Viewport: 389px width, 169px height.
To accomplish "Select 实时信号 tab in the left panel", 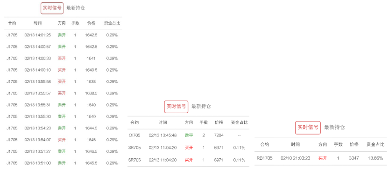I will coord(52,8).
